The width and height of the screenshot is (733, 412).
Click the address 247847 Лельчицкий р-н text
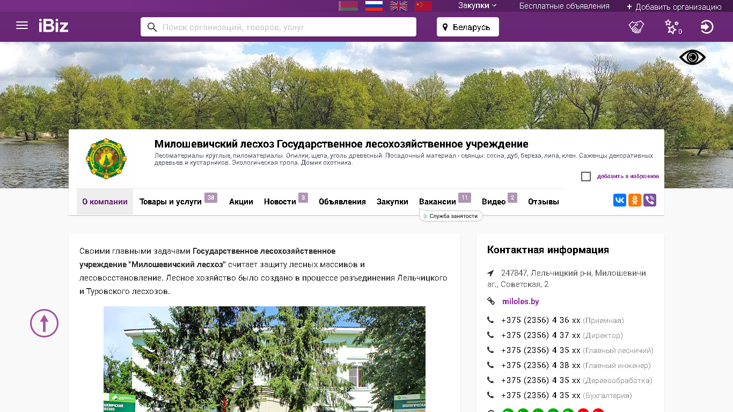(567, 278)
